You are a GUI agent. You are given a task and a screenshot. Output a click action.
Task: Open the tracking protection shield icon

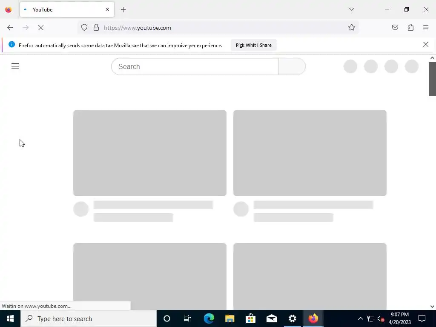pyautogui.click(x=84, y=28)
